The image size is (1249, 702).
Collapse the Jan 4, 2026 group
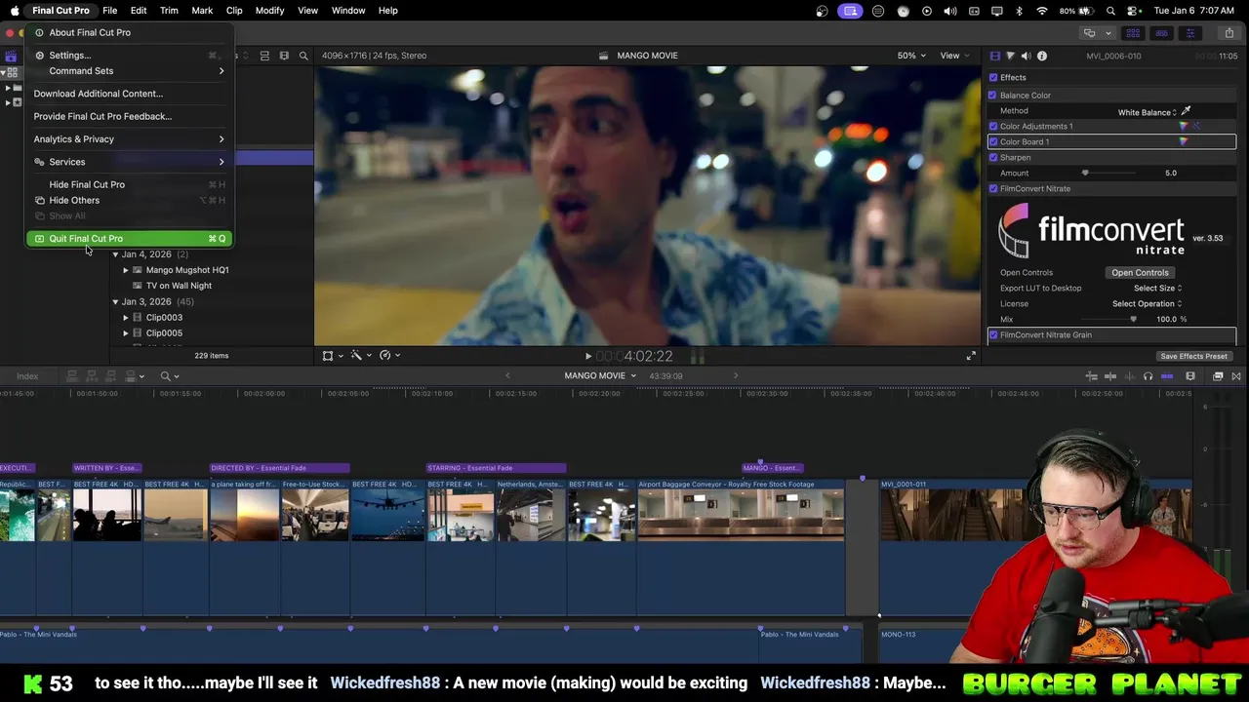tap(115, 254)
